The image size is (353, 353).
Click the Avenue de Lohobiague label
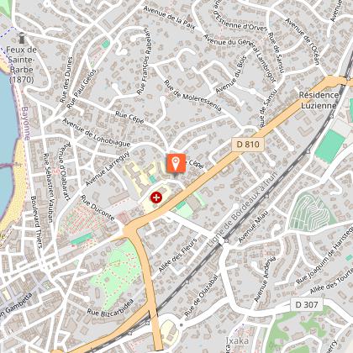[97, 133]
